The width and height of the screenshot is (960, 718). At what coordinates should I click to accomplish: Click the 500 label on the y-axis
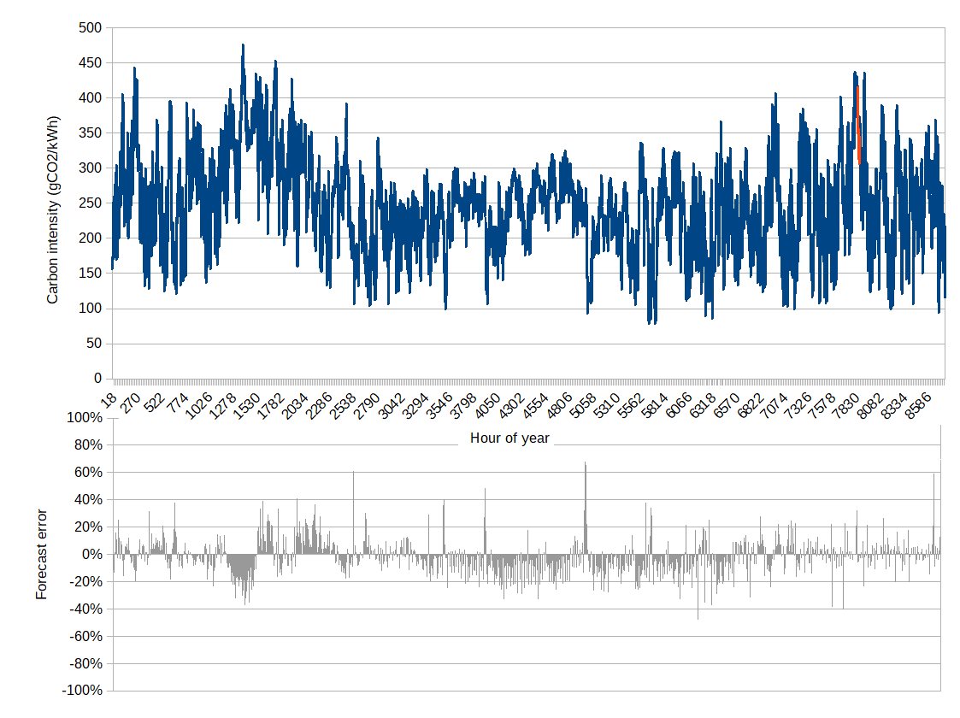[90, 28]
